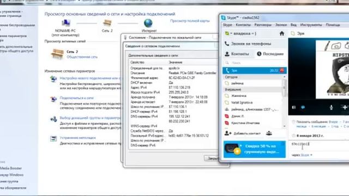Click icon next to 'Настройка нового подключения'
This screenshot has width=349, height=196.
[53, 79]
